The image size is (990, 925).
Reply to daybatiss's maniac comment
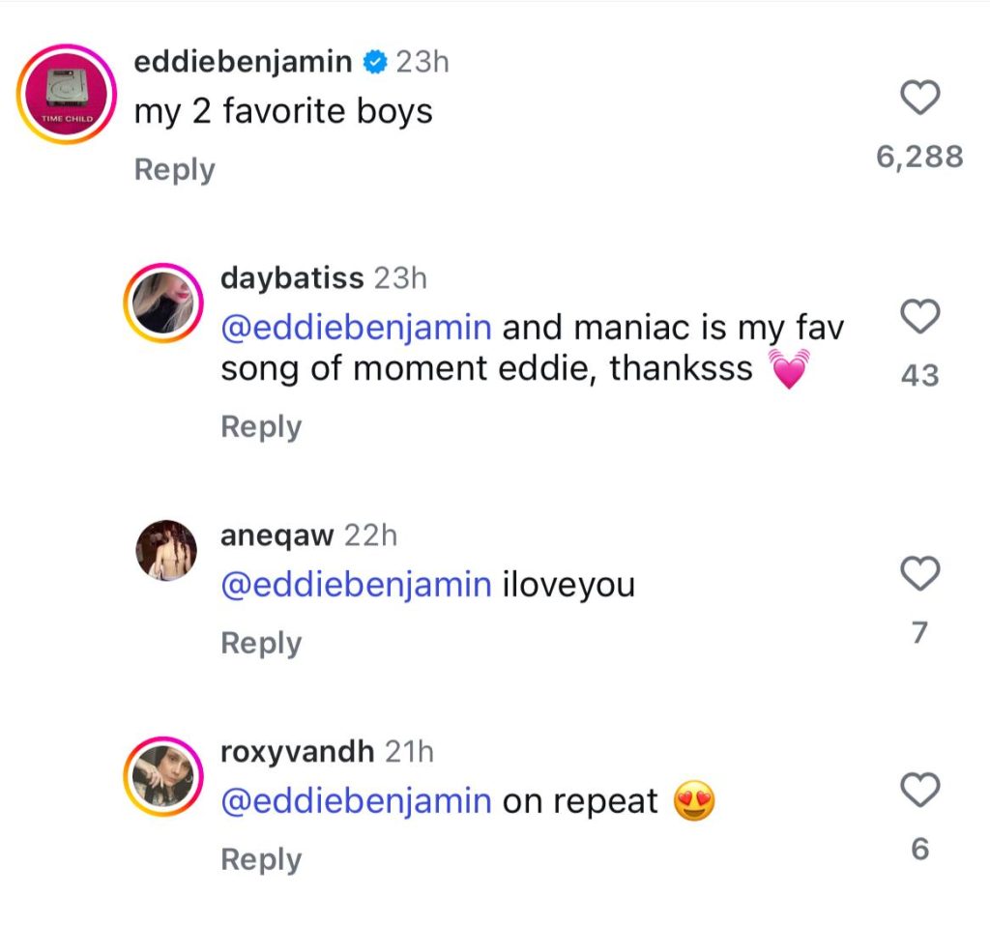(261, 427)
